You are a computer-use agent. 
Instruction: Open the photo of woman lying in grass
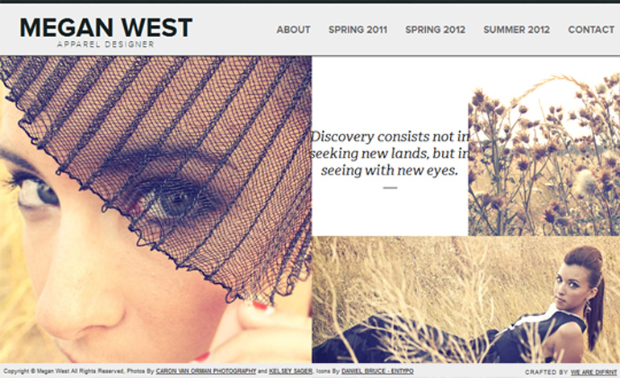click(465, 299)
